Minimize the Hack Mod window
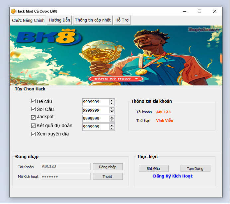Screen dimensions: 230x204 click(x=185, y=11)
